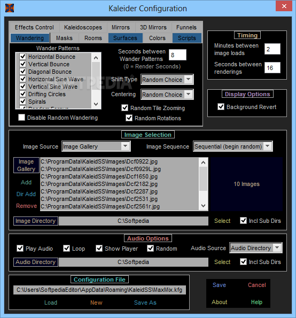Open the Image Sequence dropdown

tap(233, 146)
